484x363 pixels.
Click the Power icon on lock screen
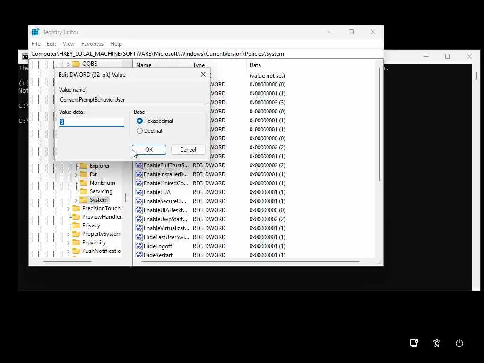[459, 343]
